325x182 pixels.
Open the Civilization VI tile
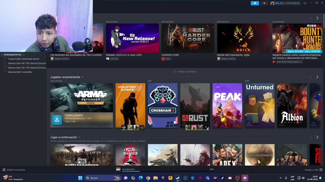pos(259,155)
